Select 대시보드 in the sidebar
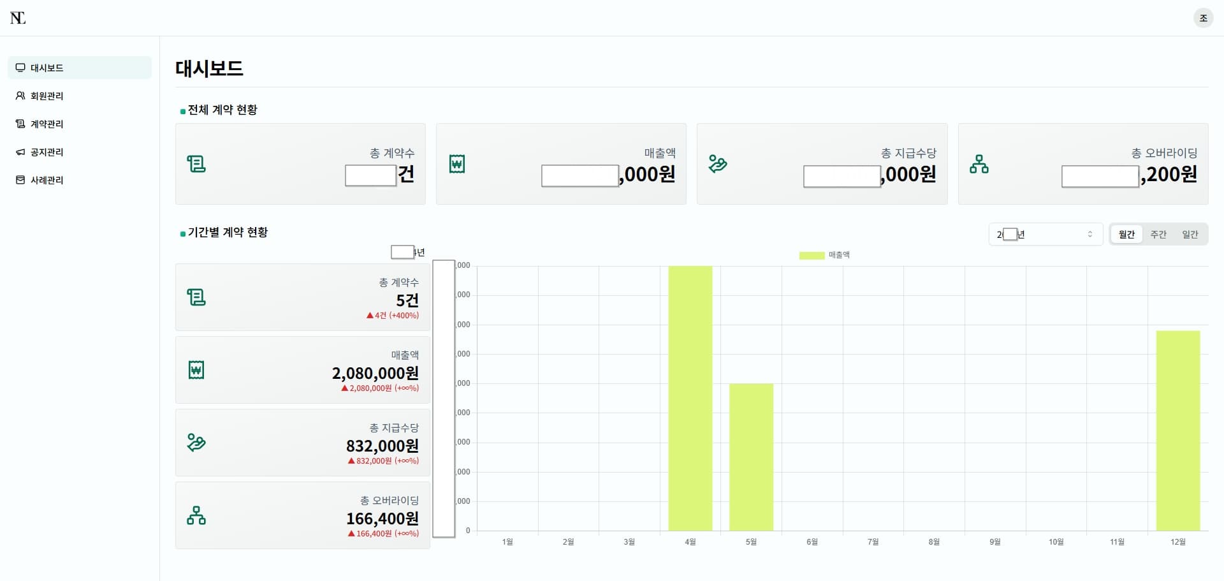 click(47, 68)
